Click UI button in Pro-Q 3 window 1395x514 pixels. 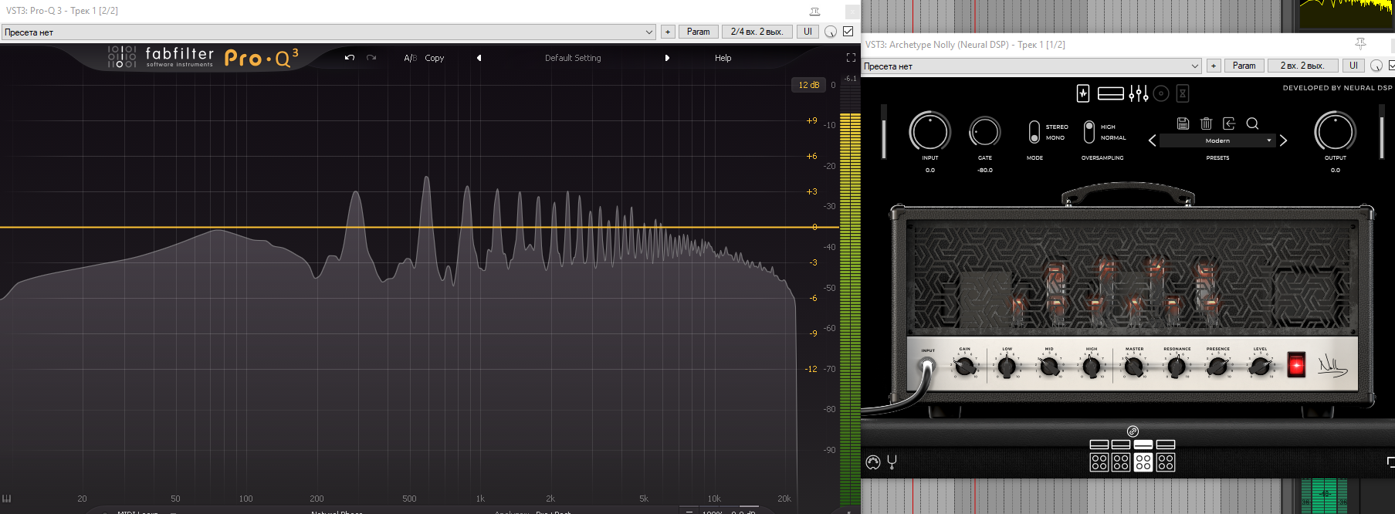coord(808,32)
